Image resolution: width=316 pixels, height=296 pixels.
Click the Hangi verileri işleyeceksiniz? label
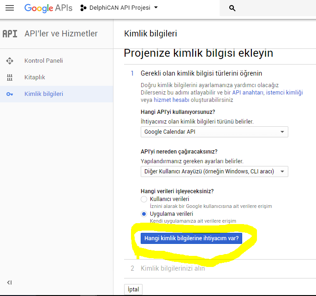click(x=177, y=191)
